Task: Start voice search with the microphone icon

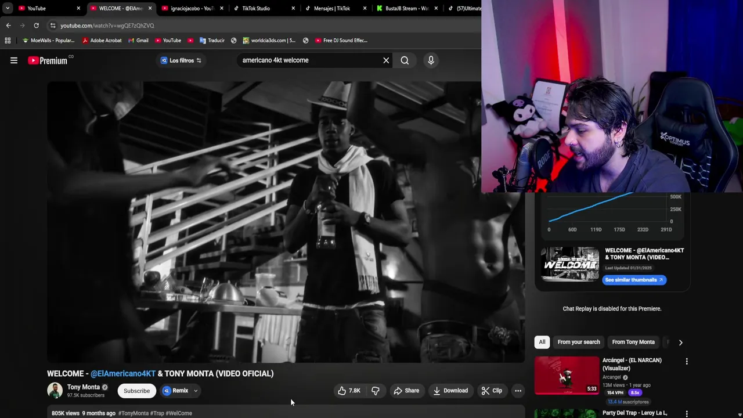Action: pyautogui.click(x=431, y=60)
